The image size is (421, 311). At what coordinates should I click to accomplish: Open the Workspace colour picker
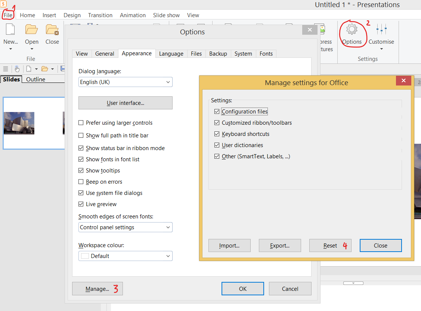[x=126, y=256]
